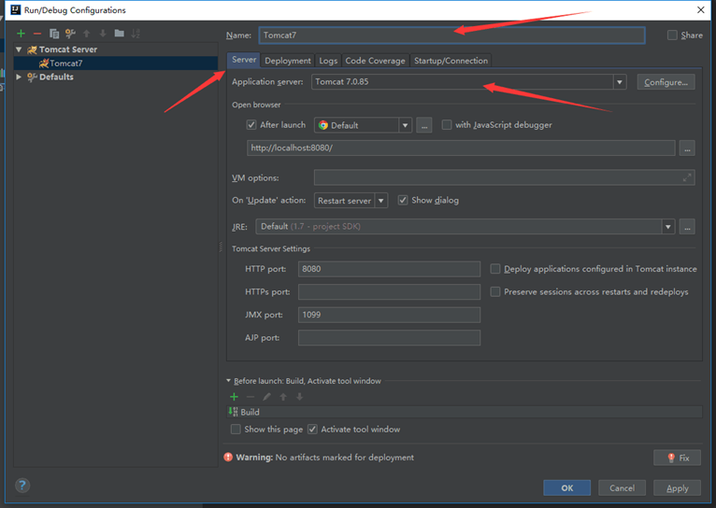
Task: Switch to the Deployment tab
Action: click(288, 61)
